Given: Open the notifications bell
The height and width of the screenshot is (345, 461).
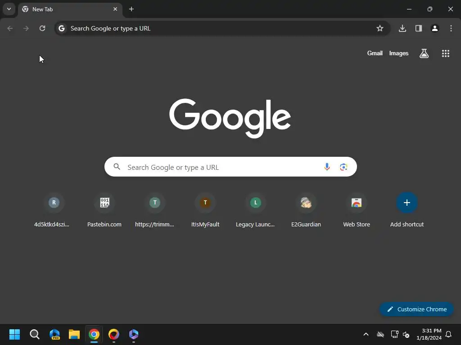Looking at the screenshot, I should 449,334.
